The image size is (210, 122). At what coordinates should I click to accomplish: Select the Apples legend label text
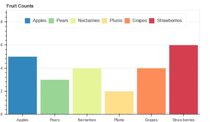39,21
